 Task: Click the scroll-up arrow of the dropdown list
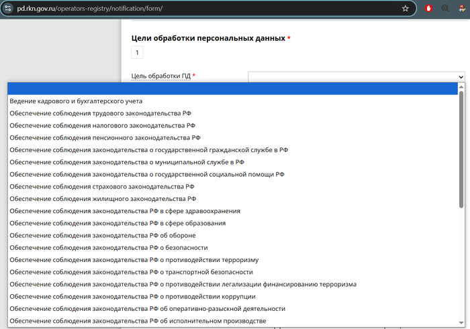[x=461, y=87]
